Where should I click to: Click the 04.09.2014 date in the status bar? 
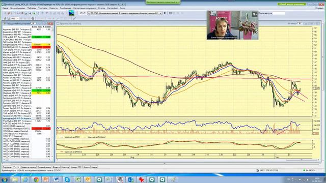(311, 171)
